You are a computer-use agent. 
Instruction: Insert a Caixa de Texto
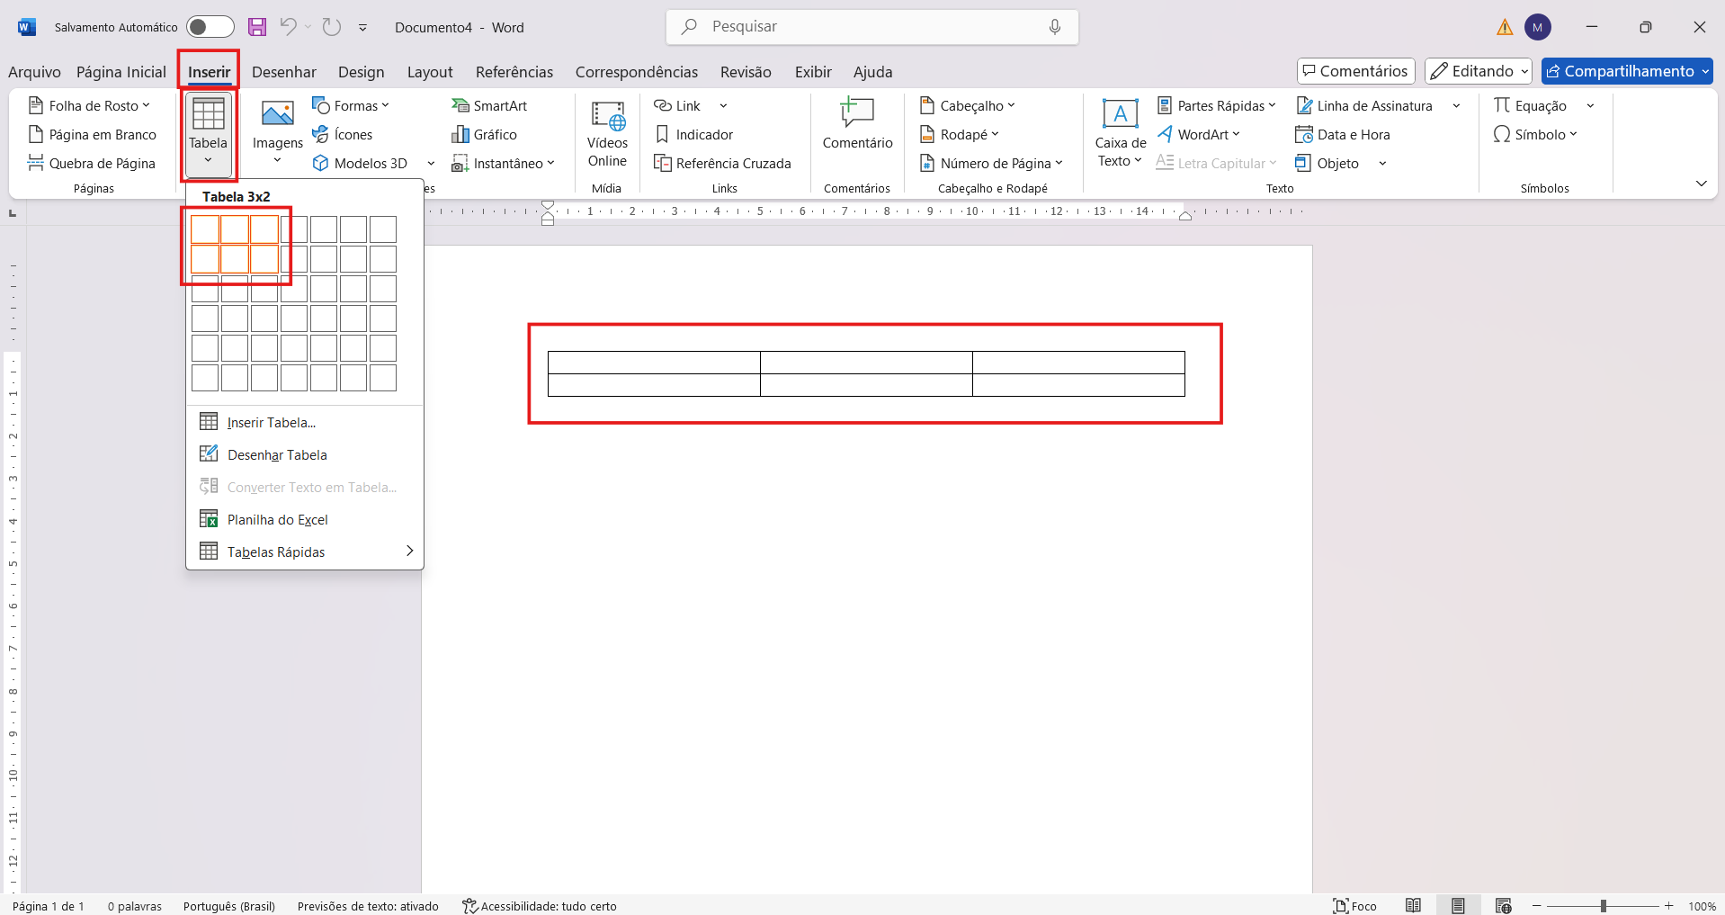pos(1120,133)
